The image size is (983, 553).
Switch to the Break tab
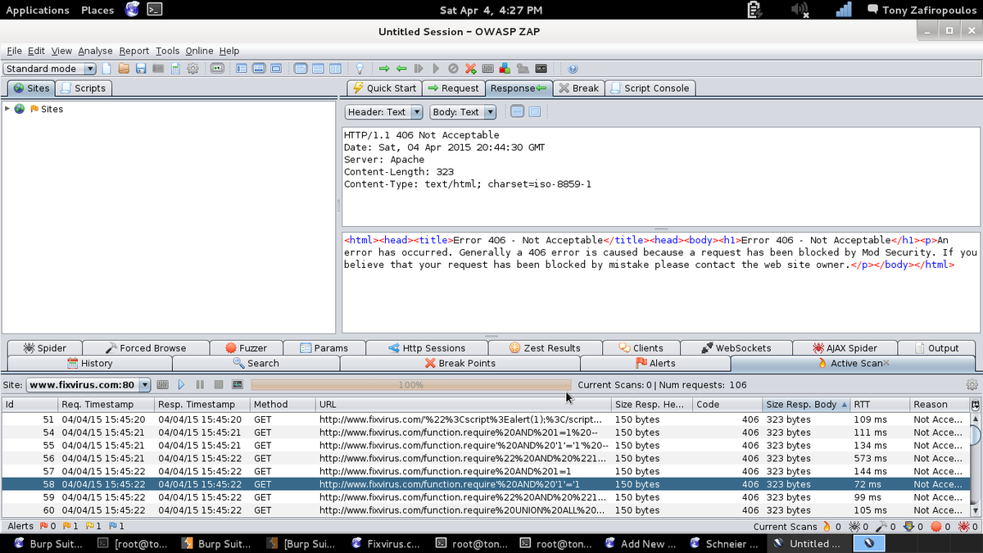coord(578,88)
